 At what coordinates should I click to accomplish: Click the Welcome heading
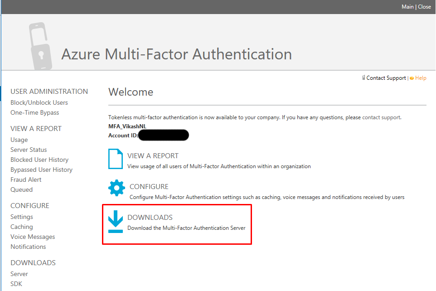(x=131, y=92)
